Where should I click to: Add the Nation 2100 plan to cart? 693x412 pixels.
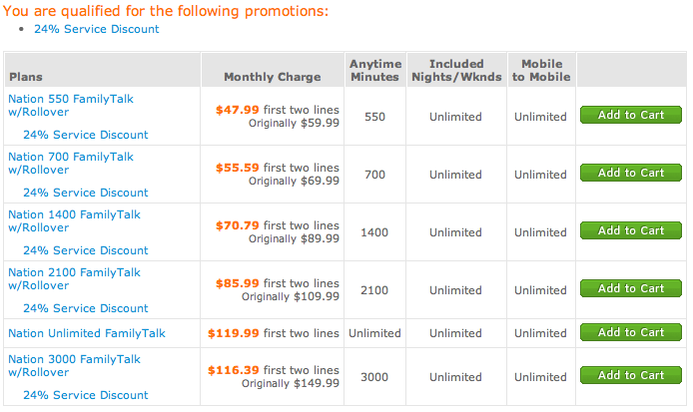(631, 288)
